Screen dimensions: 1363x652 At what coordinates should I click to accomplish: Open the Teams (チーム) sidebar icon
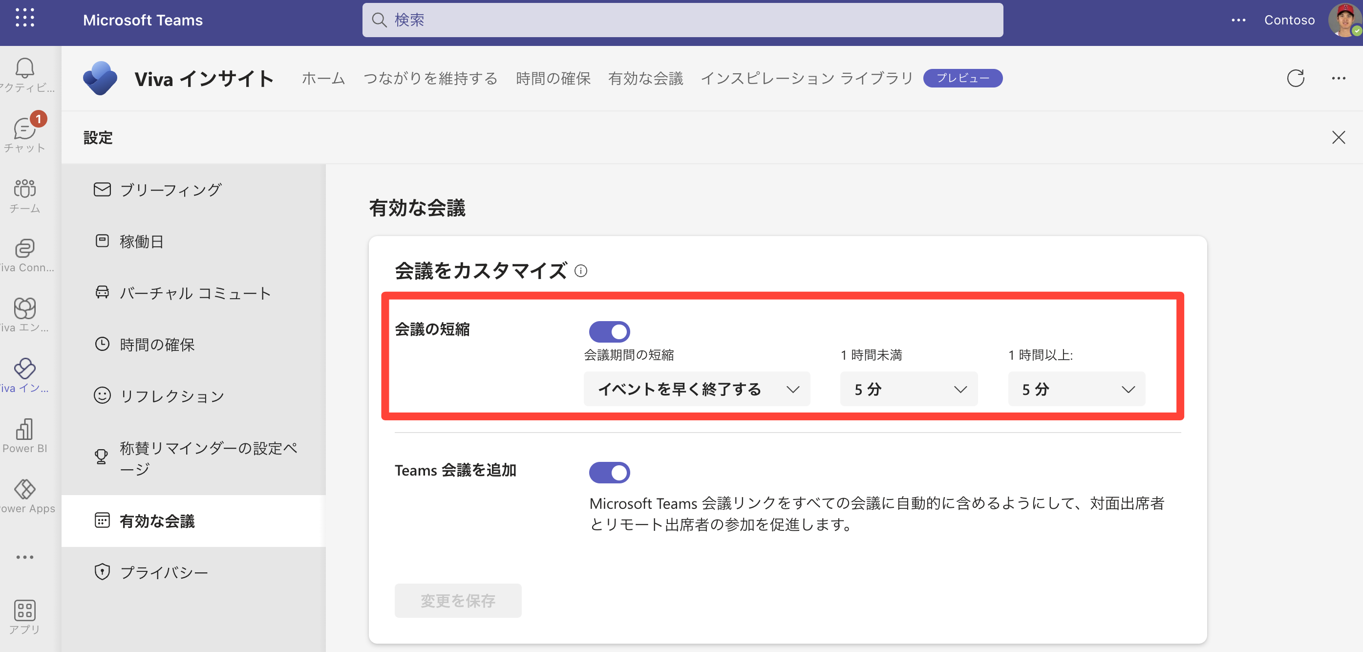coord(24,189)
